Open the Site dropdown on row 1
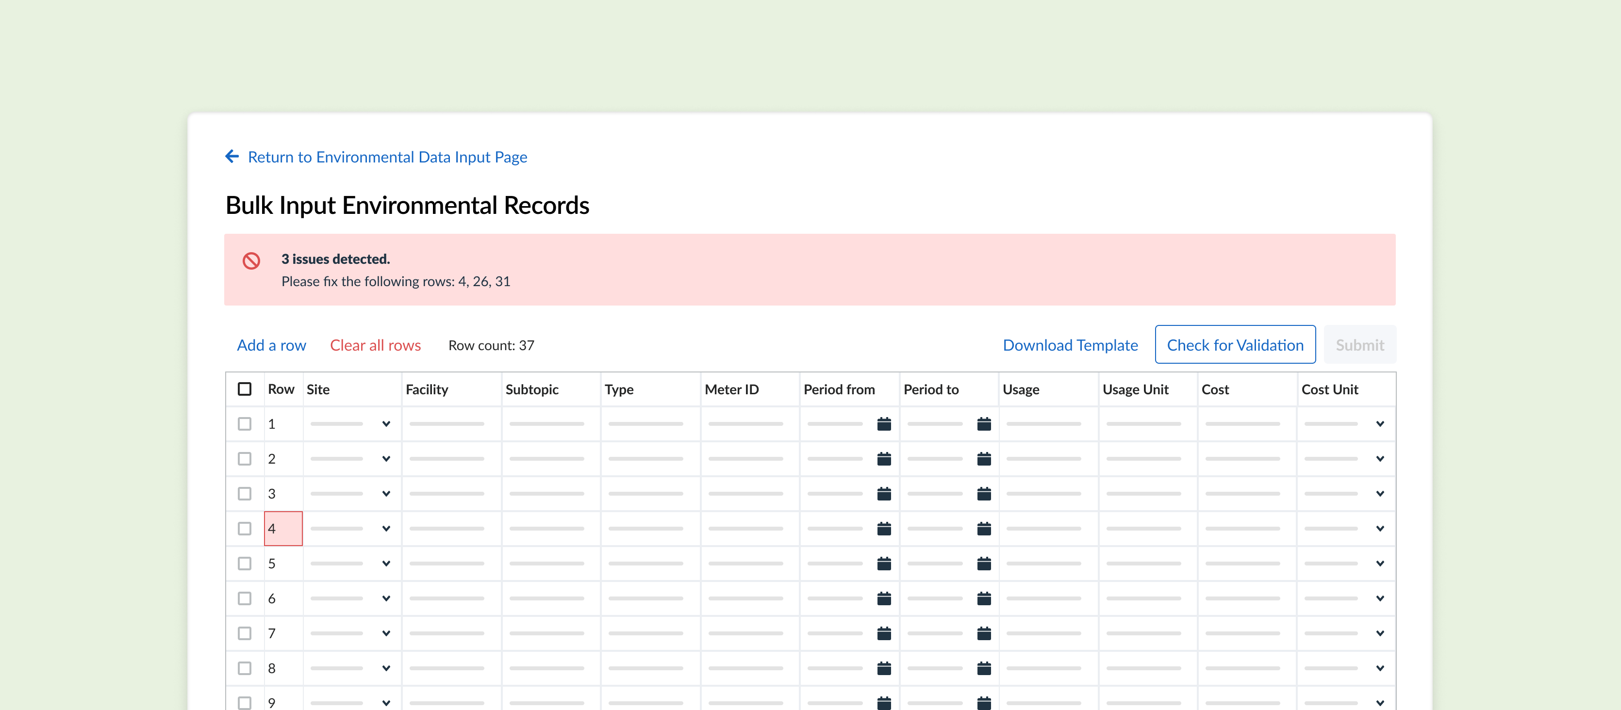The image size is (1621, 710). coord(386,423)
